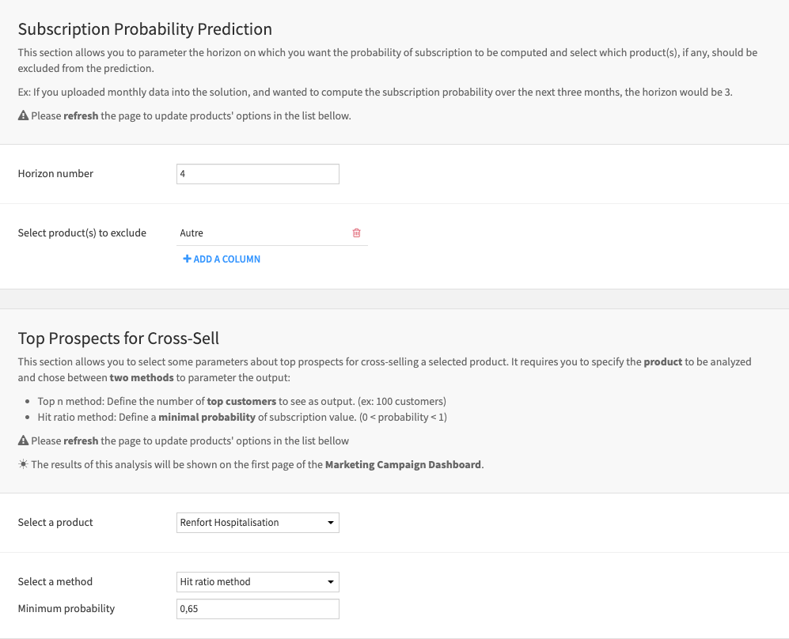Click the Horizon number input field
Image resolution: width=789 pixels, height=639 pixels.
pyautogui.click(x=257, y=173)
